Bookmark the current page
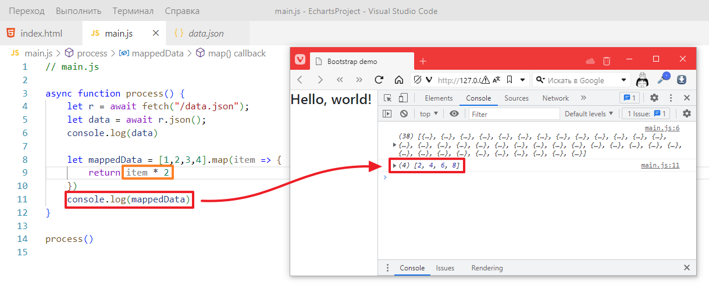This screenshot has width=709, height=289. (510, 80)
